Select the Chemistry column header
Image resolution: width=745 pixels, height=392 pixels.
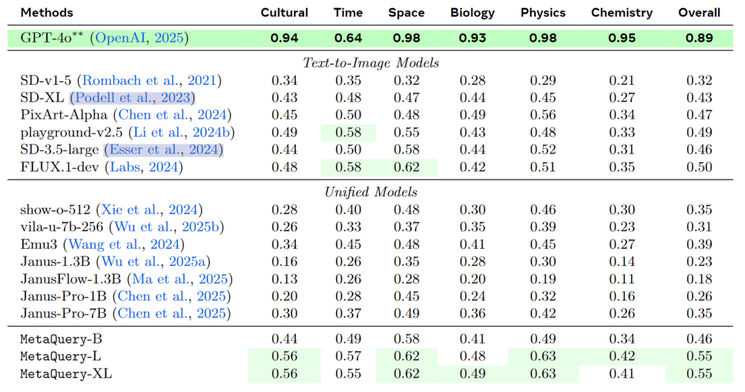(x=622, y=13)
